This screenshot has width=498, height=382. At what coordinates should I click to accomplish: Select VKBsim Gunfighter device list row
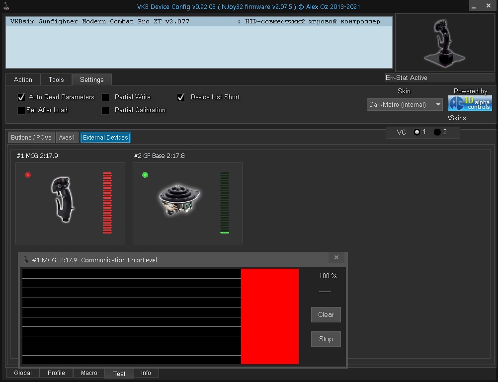click(199, 21)
